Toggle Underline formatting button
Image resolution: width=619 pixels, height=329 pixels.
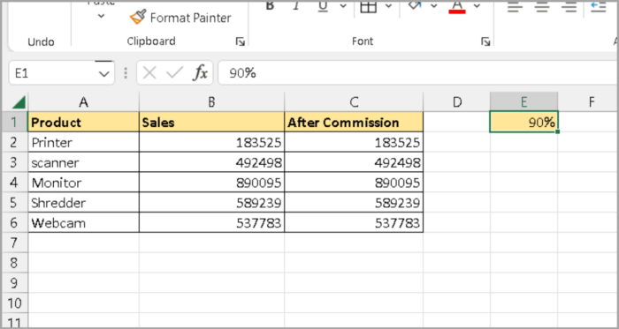(x=323, y=5)
